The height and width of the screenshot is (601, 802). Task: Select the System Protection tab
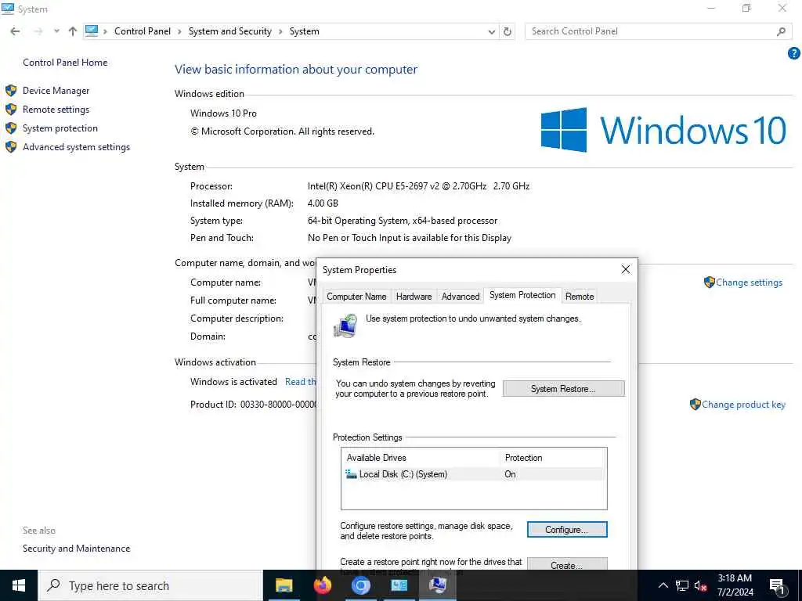coord(522,295)
